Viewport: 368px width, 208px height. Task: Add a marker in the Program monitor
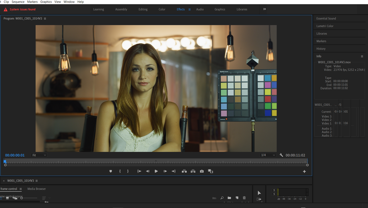[111, 171]
